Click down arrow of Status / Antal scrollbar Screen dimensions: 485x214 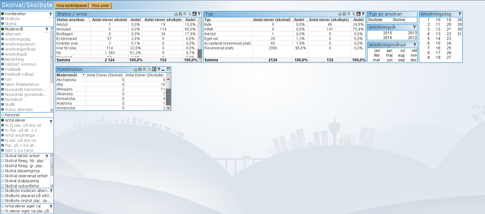pos(200,60)
